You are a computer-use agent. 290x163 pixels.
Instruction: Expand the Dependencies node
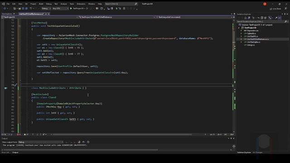click(241, 31)
